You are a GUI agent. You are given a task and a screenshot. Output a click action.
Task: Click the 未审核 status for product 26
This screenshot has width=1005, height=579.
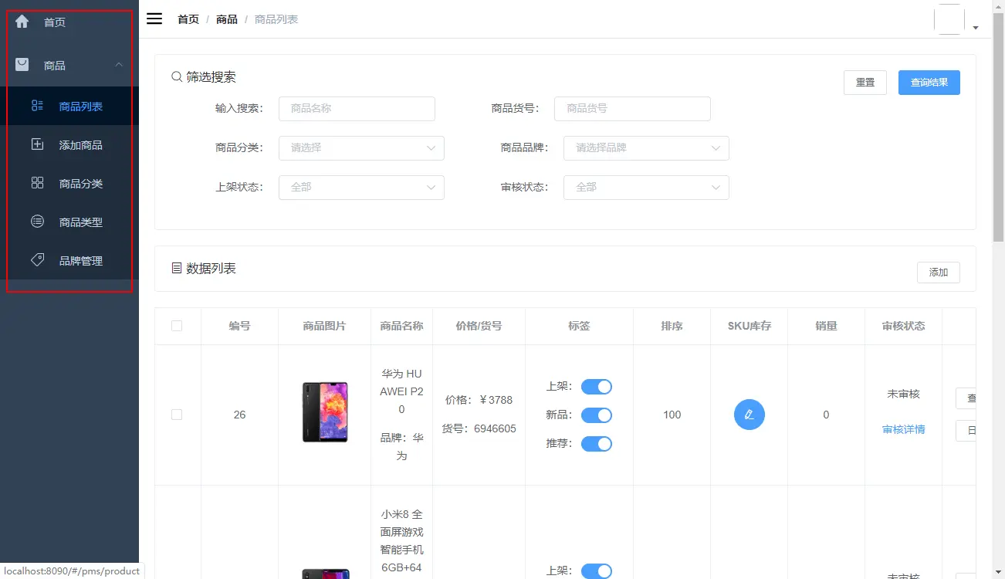click(x=903, y=394)
